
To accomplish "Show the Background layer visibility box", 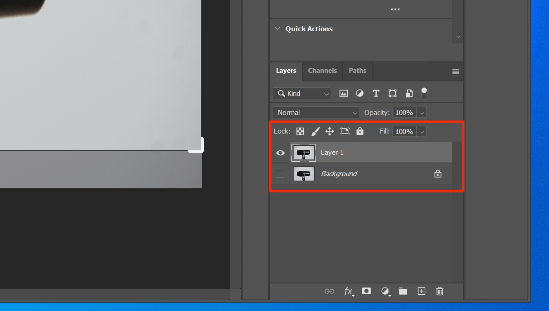I will tap(280, 174).
